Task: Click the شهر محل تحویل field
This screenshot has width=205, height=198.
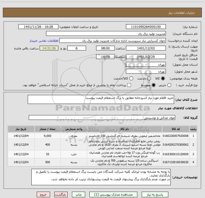Action: tap(146, 71)
